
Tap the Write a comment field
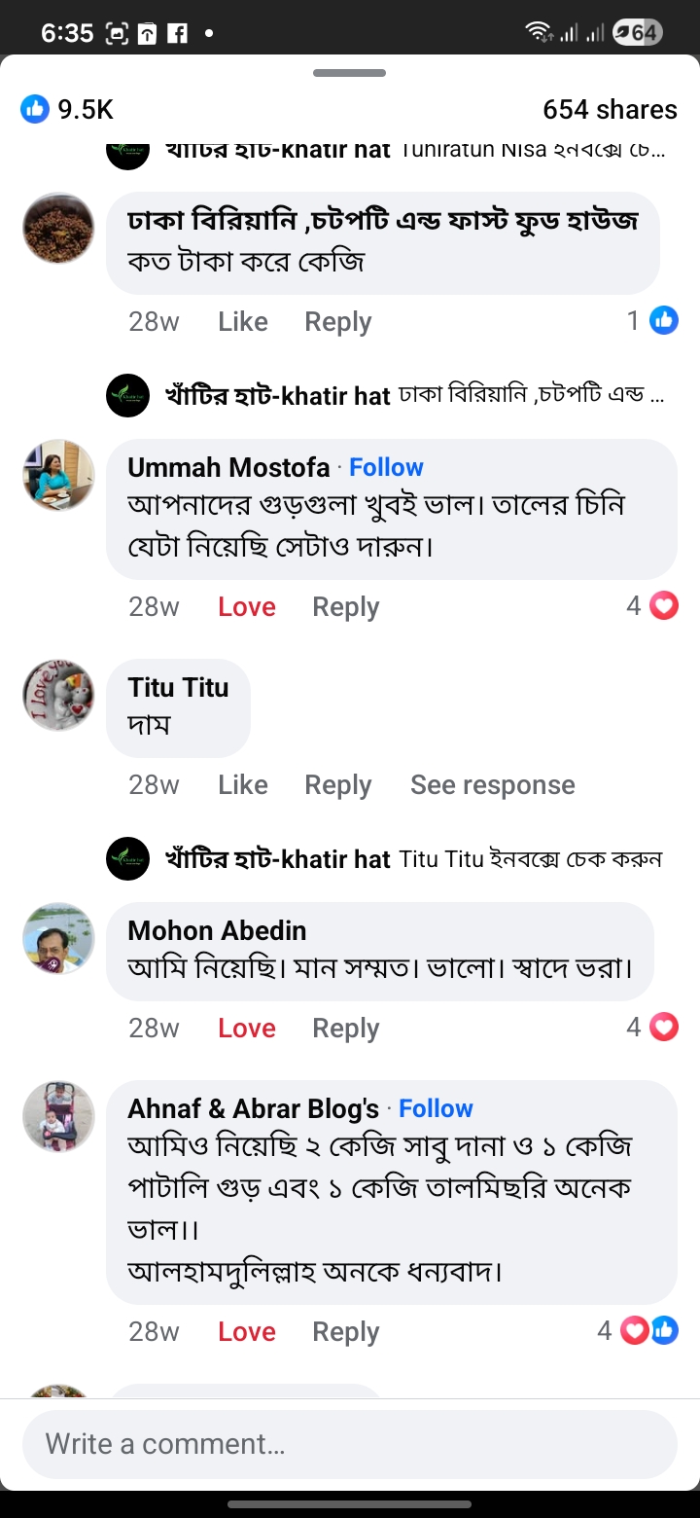click(350, 1444)
